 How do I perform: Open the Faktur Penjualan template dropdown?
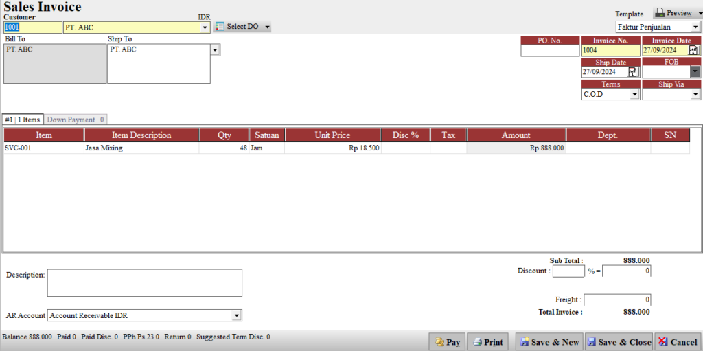tap(695, 27)
